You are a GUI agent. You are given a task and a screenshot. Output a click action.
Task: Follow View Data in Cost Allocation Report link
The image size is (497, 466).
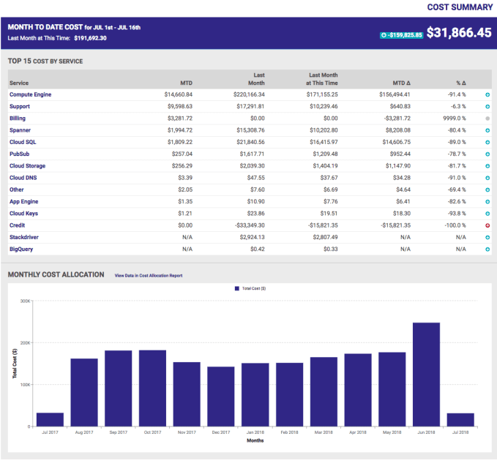point(148,276)
